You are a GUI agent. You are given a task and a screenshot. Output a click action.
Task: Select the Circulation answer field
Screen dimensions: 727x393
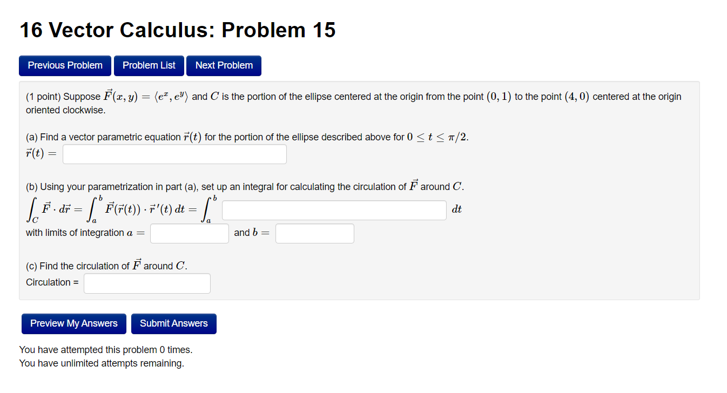click(x=146, y=283)
